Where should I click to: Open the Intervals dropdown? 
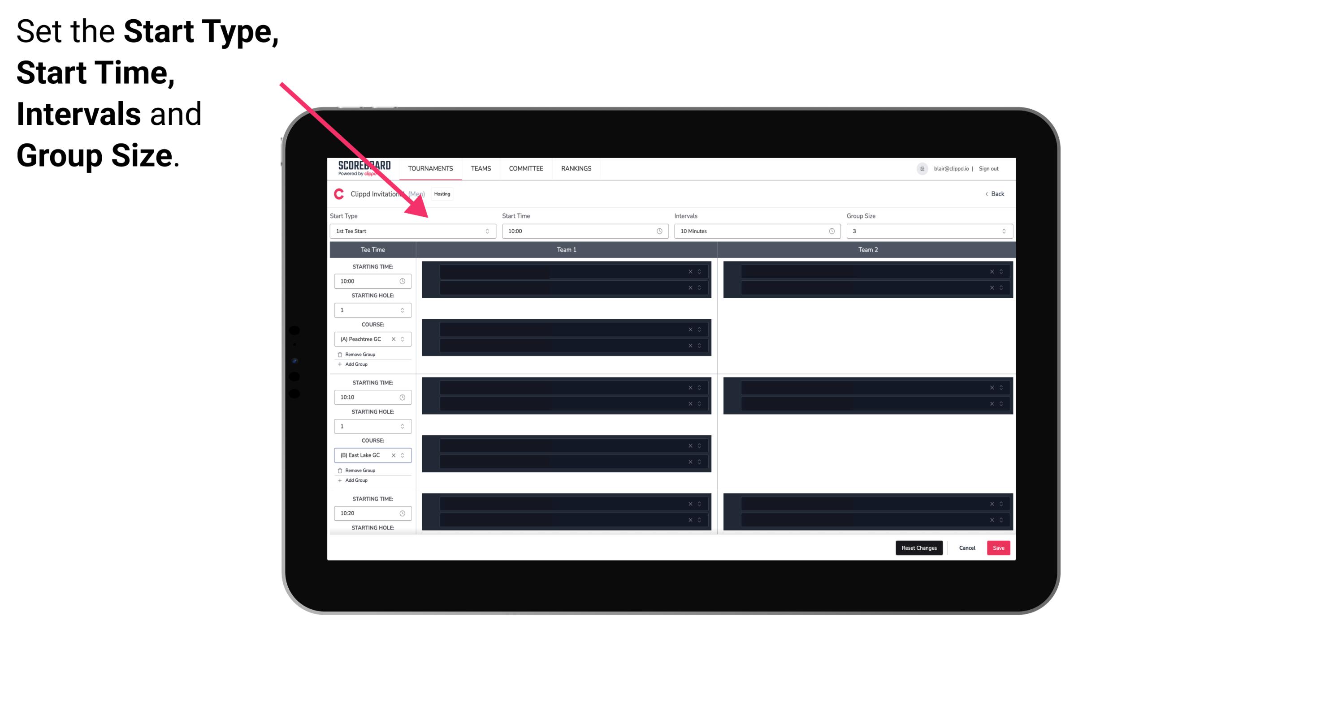[x=755, y=231]
